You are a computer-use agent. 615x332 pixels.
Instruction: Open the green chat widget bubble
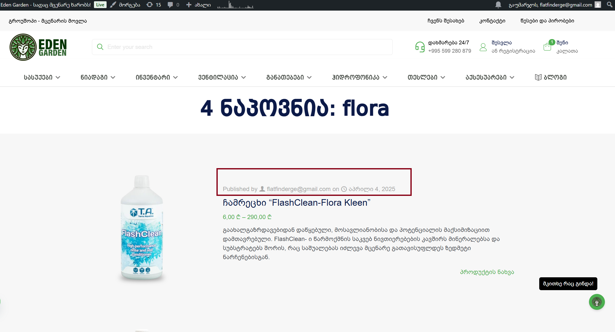click(x=597, y=302)
